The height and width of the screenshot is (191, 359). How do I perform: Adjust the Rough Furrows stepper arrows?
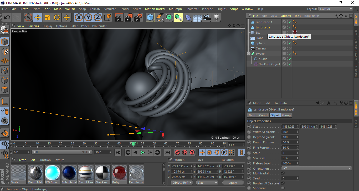298,142
